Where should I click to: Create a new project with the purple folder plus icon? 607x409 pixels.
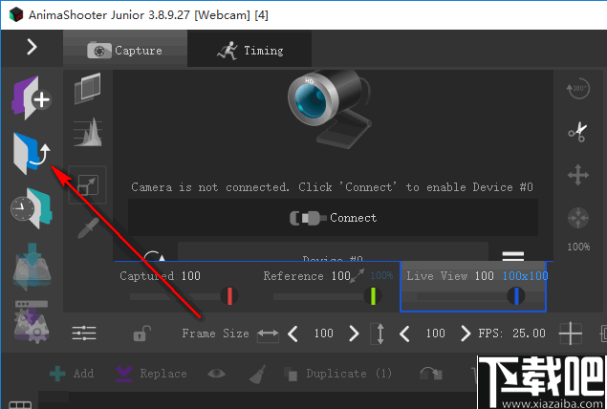[32, 97]
